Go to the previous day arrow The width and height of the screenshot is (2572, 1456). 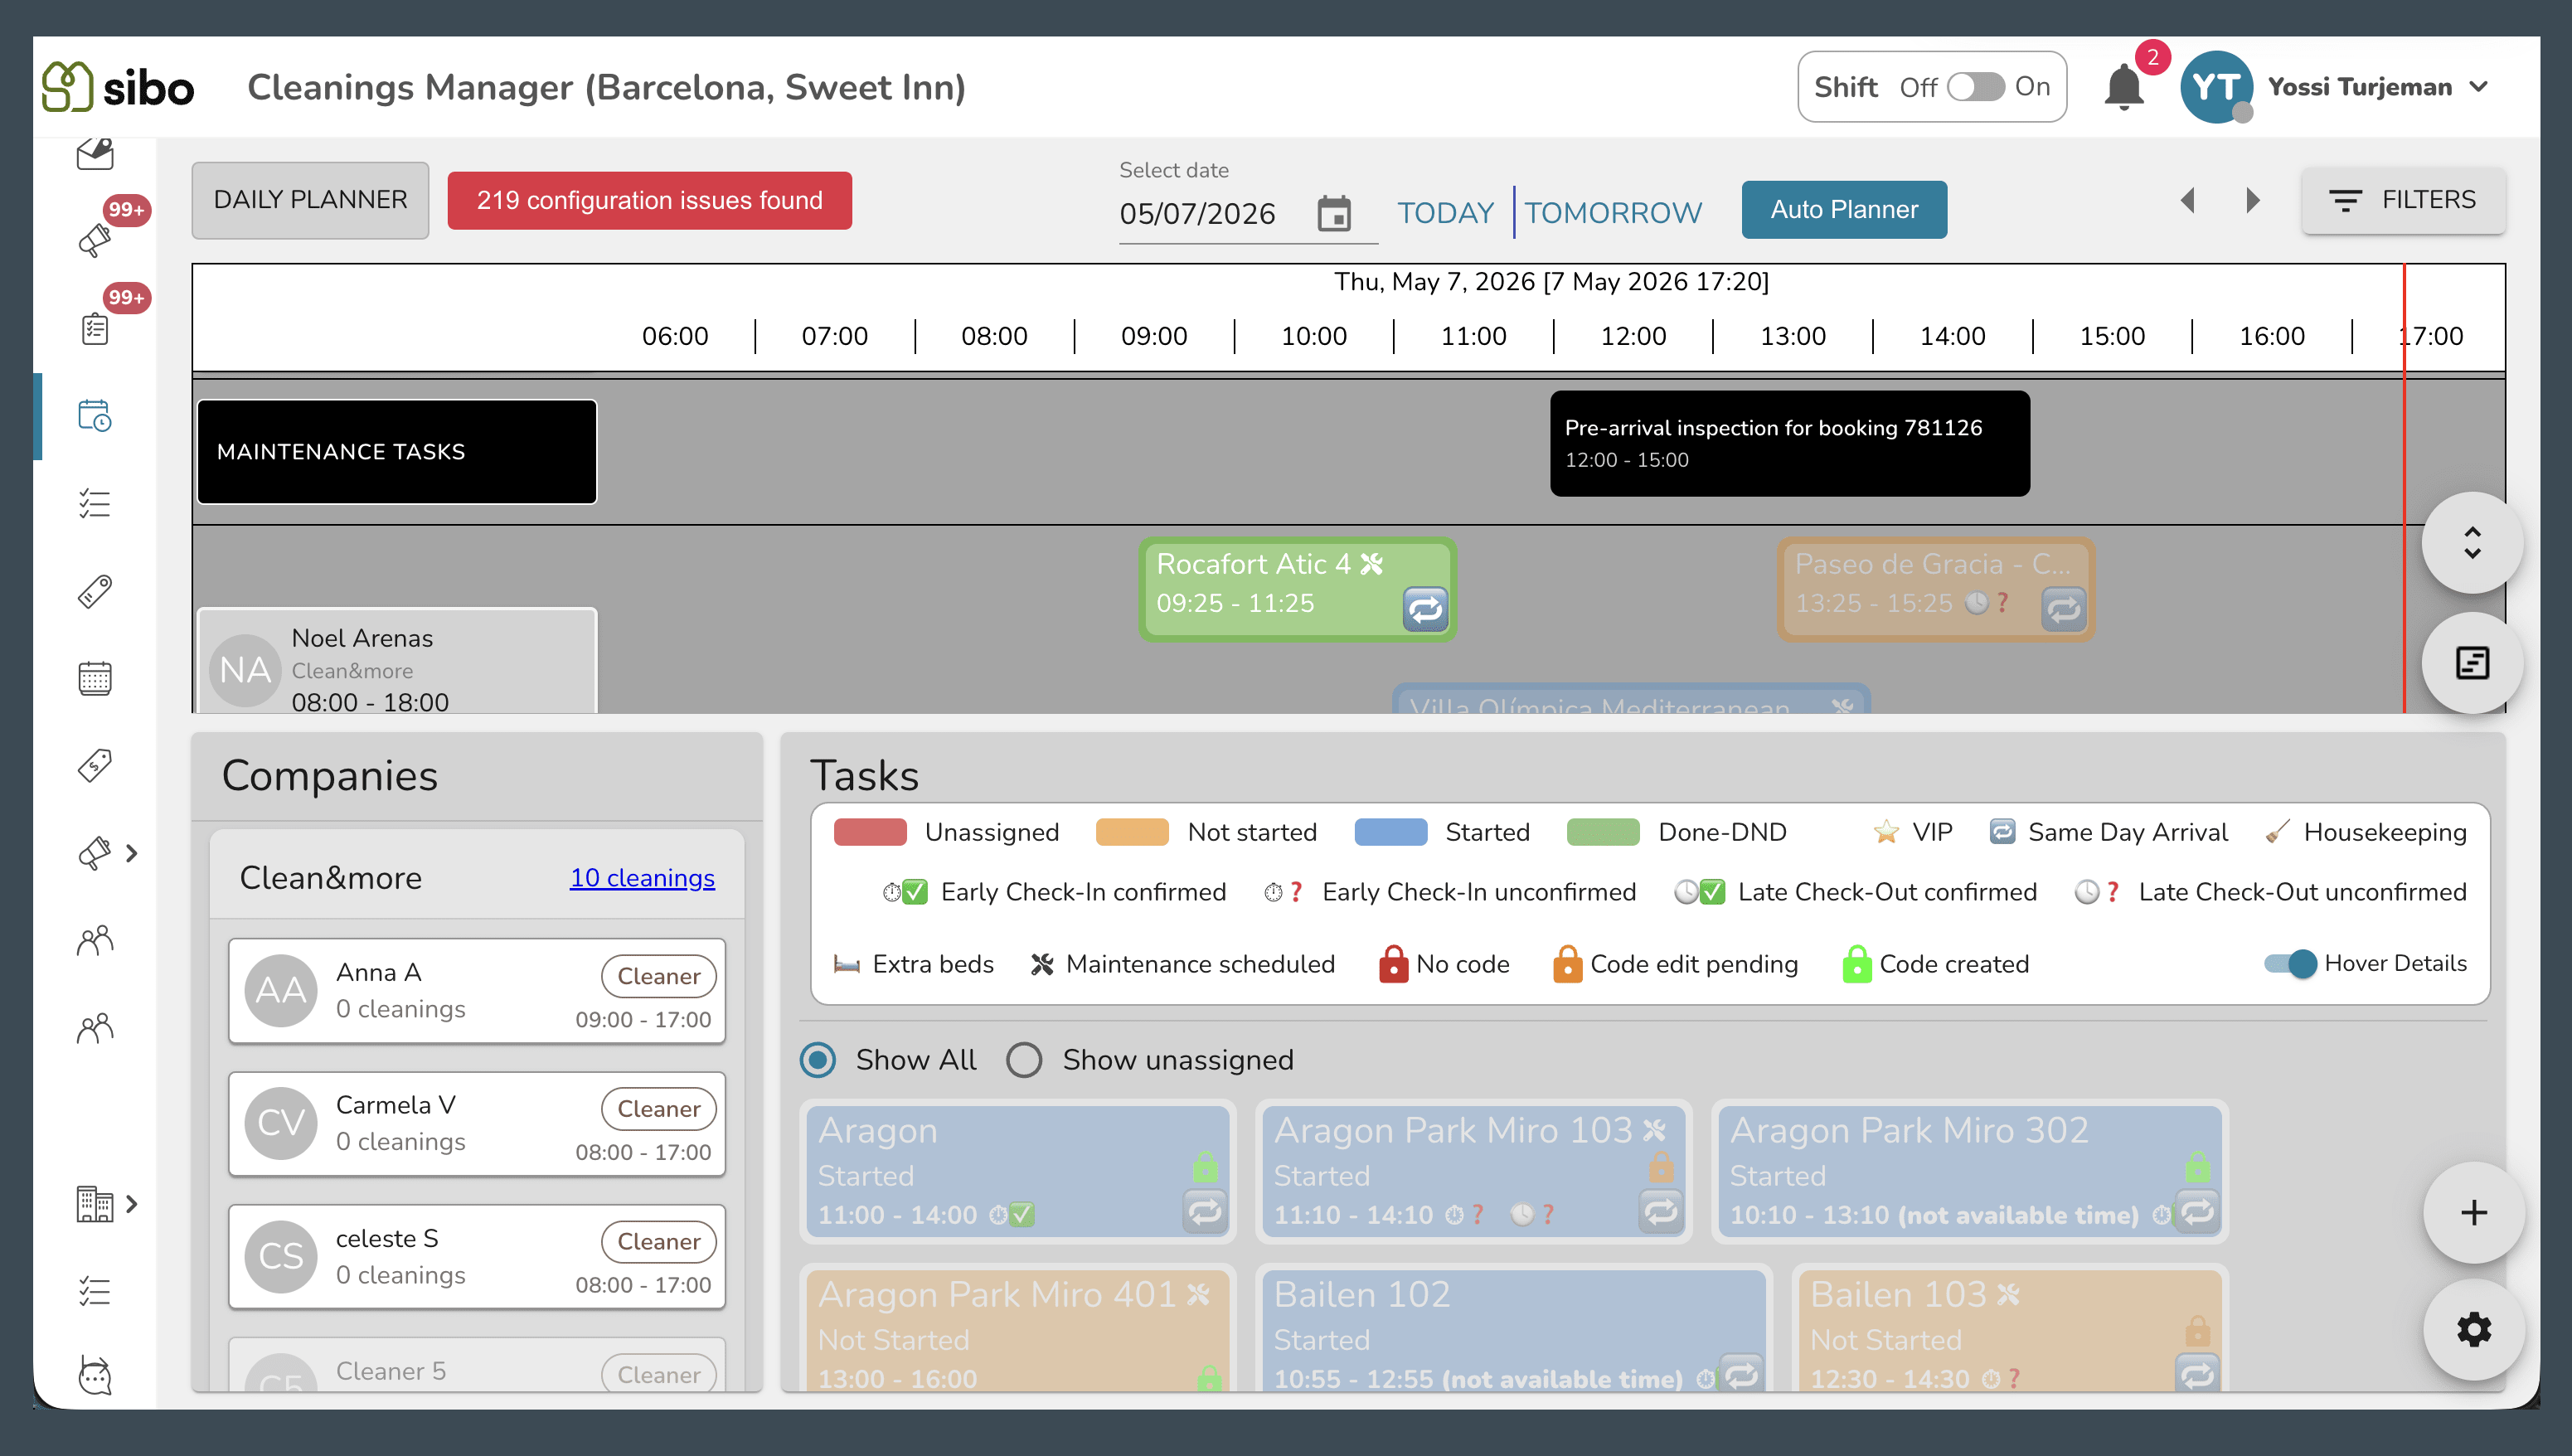[2188, 200]
